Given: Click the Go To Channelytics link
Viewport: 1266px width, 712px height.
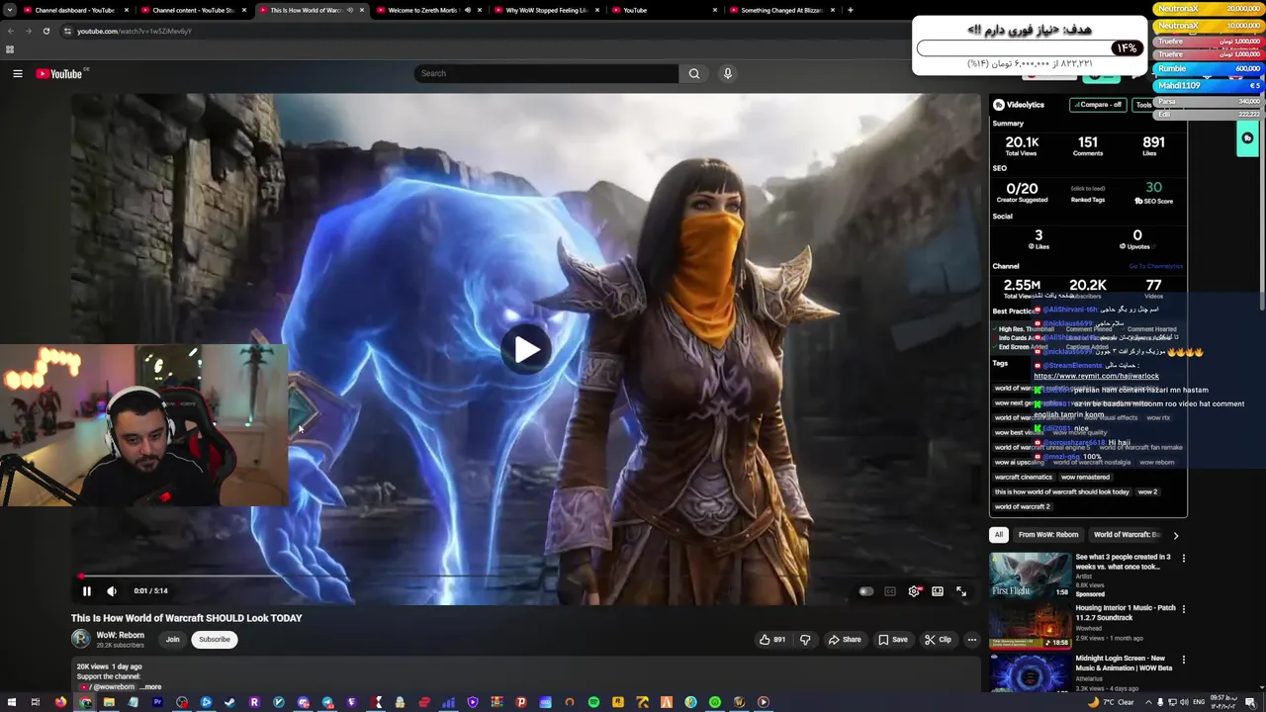Looking at the screenshot, I should 1156,266.
